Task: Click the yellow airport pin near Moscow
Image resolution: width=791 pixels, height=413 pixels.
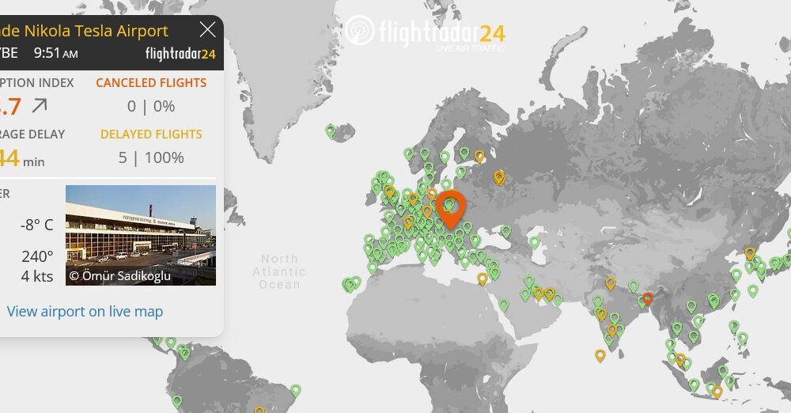Action: [x=498, y=177]
